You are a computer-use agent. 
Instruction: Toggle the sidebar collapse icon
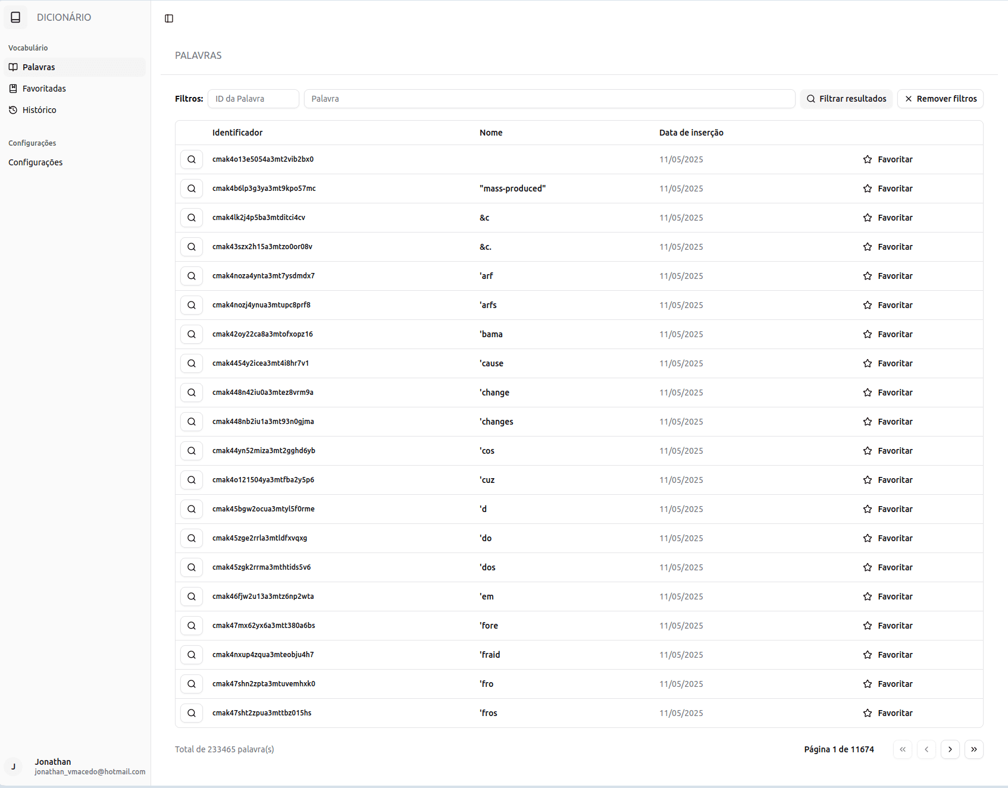[169, 18]
